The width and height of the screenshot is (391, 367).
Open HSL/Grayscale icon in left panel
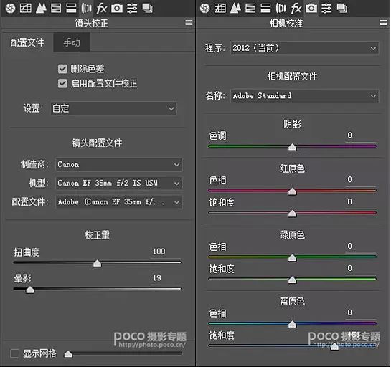pyautogui.click(x=56, y=8)
